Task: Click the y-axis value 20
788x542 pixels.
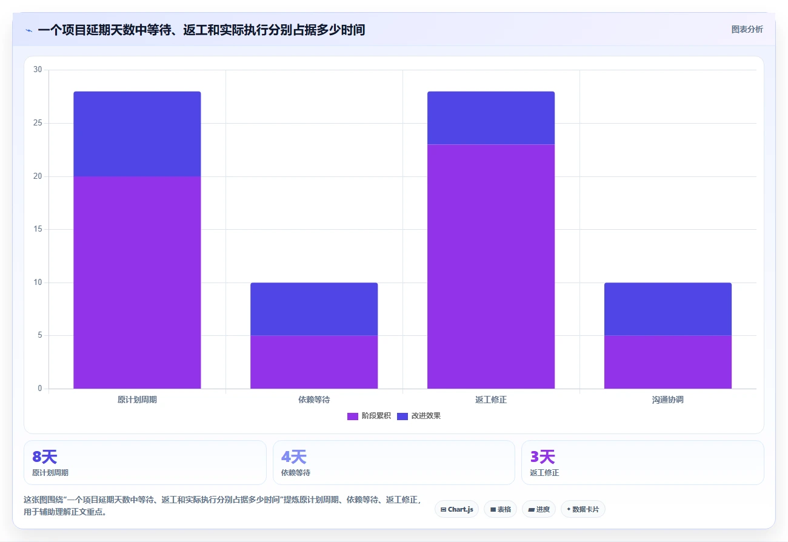Action: click(x=38, y=176)
